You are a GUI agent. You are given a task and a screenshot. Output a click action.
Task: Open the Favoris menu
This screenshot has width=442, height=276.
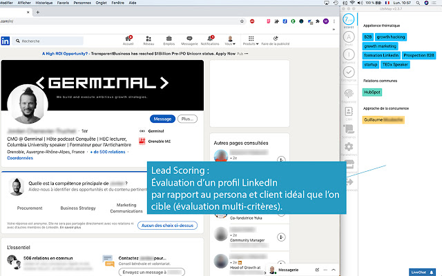pos(63,3)
